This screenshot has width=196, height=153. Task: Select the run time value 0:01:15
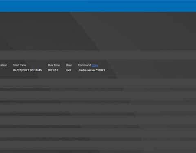tap(53, 70)
